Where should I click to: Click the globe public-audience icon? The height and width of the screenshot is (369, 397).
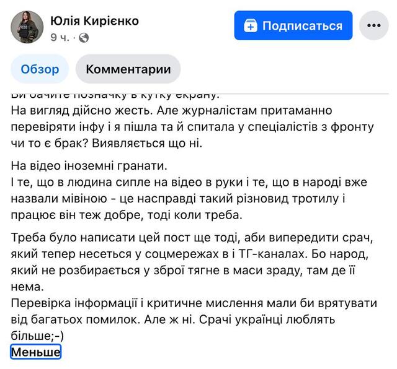point(84,38)
